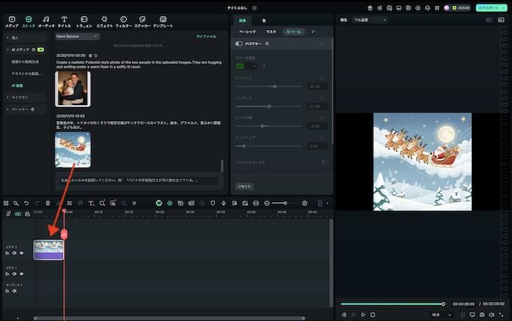Click the play button under the preview
The height and width of the screenshot is (321, 512).
click(x=363, y=314)
